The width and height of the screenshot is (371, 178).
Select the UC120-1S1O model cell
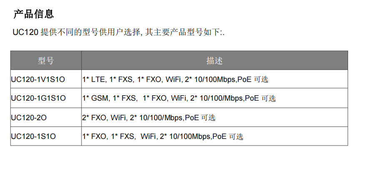tap(33, 136)
